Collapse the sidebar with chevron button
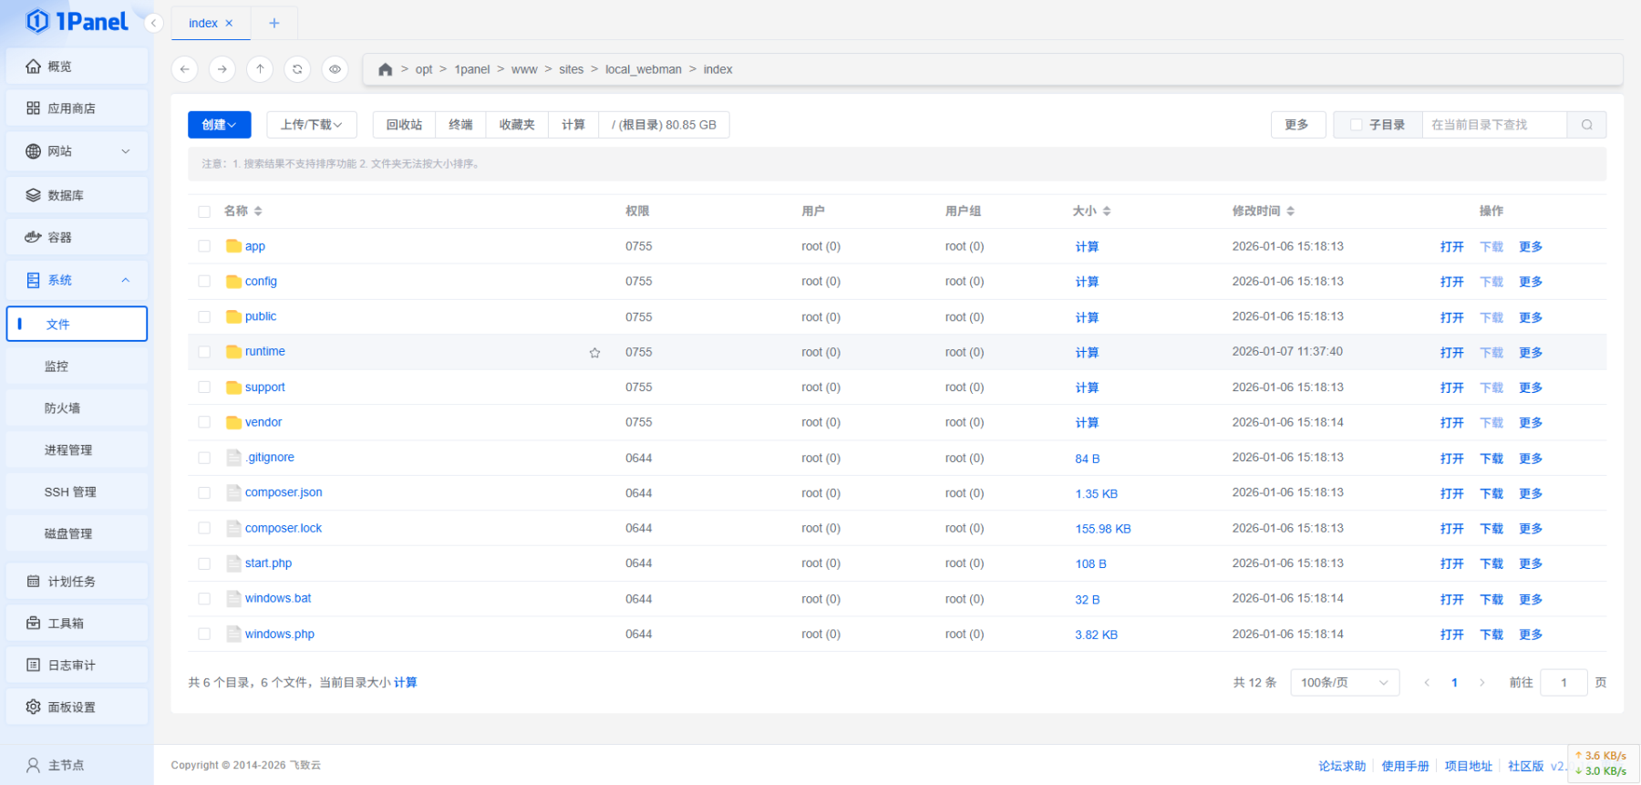 coord(154,23)
